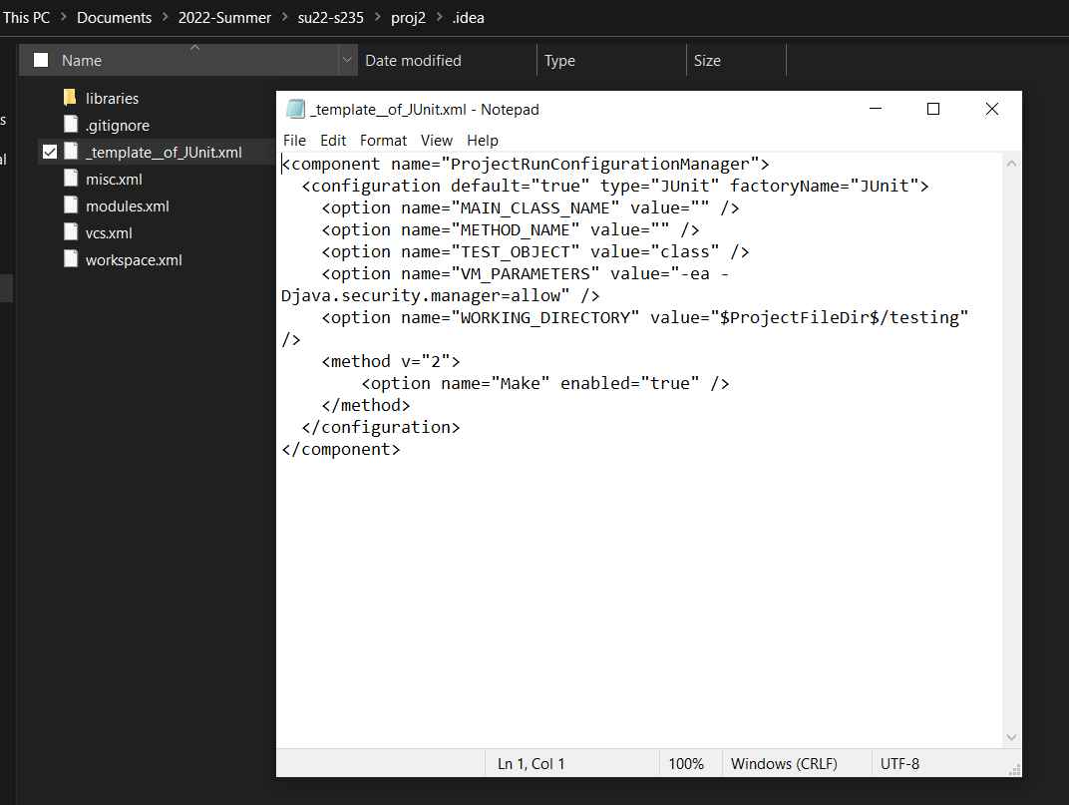Image resolution: width=1069 pixels, height=805 pixels.
Task: Click the _template__of_JUnit.xml file icon
Action: pos(70,152)
